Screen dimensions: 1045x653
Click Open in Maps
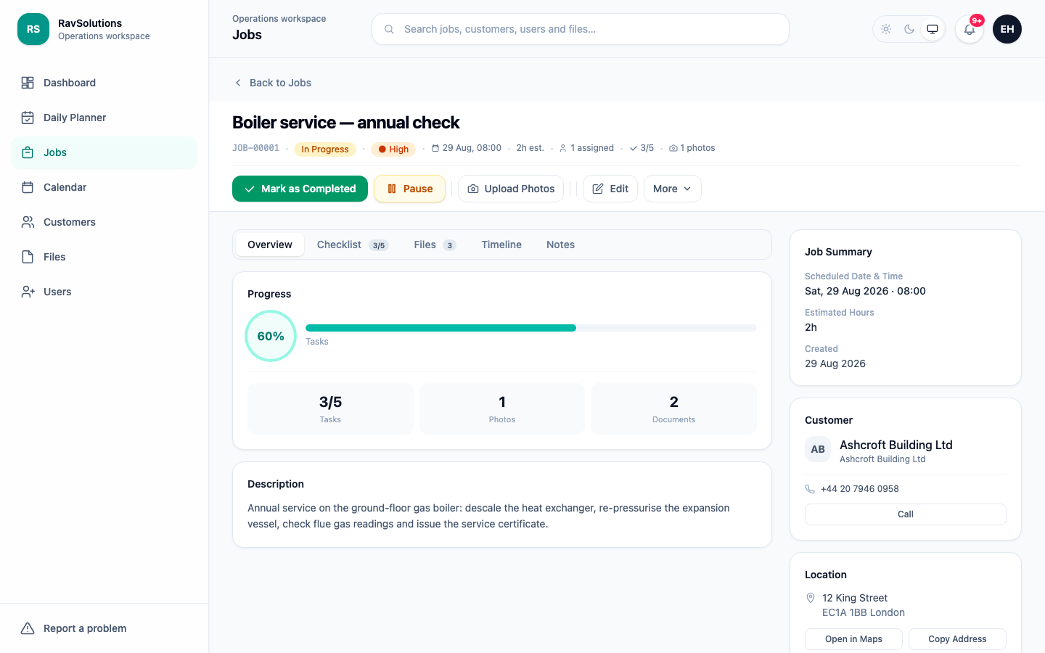click(853, 639)
